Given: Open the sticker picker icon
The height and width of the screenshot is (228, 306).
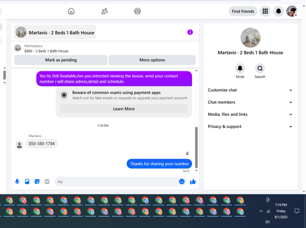Looking at the screenshot, I should coord(37,182).
